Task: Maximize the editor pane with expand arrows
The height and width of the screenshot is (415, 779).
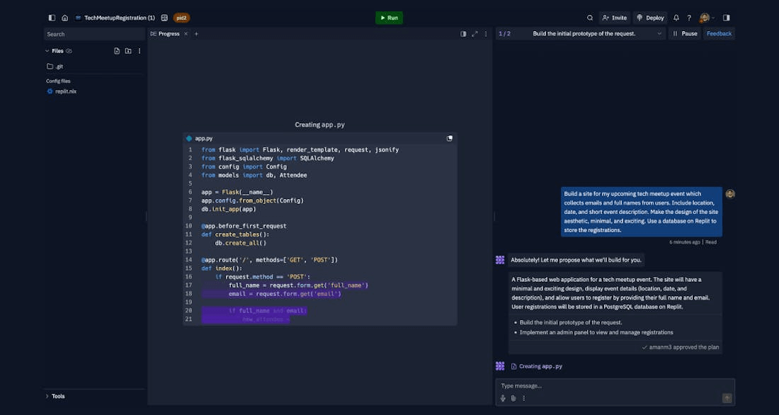Action: coord(474,34)
